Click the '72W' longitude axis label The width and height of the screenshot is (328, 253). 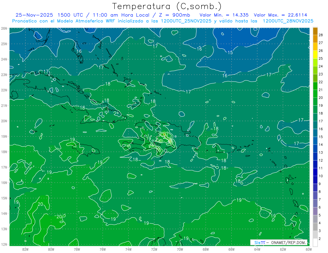(x=154, y=249)
